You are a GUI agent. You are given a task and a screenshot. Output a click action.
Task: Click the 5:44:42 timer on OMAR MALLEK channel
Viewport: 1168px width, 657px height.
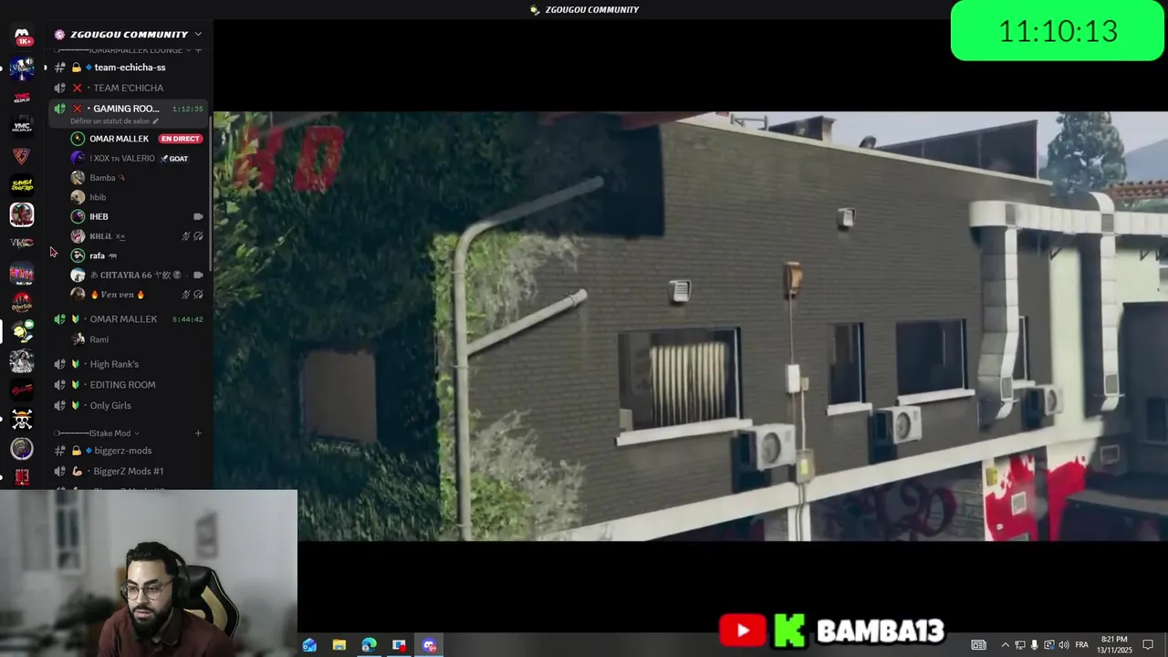pos(187,319)
